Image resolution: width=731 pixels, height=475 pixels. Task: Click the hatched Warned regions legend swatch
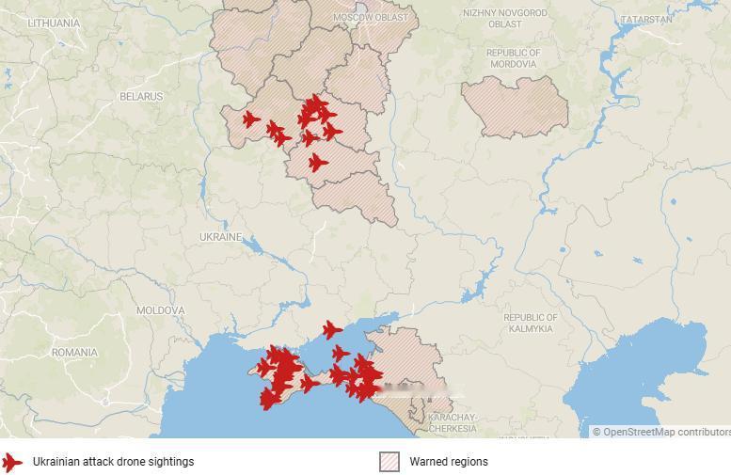[389, 462]
